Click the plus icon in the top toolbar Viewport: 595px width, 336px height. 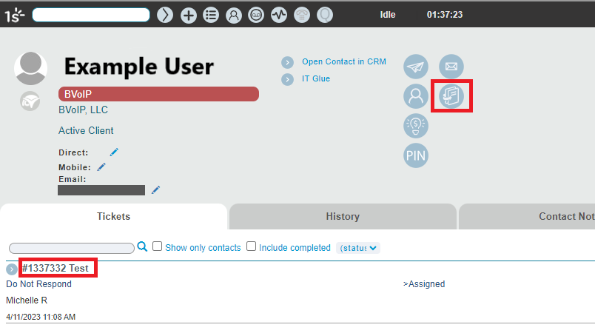(189, 15)
